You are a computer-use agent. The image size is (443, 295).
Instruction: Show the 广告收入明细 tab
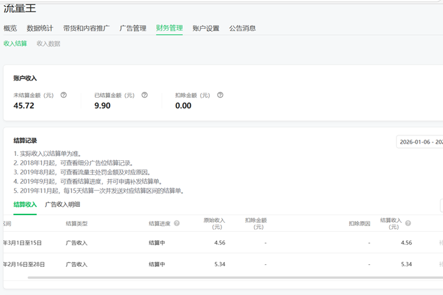pos(63,204)
